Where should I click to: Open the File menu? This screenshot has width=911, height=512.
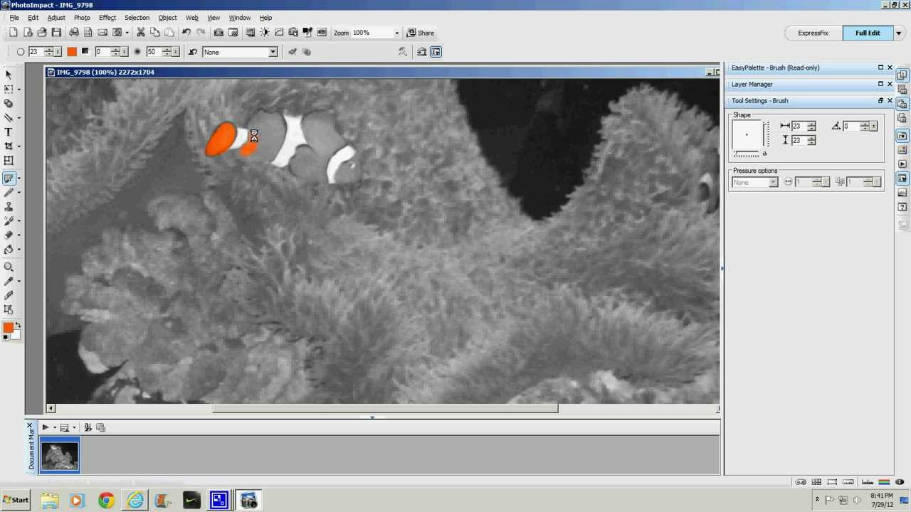tap(14, 18)
